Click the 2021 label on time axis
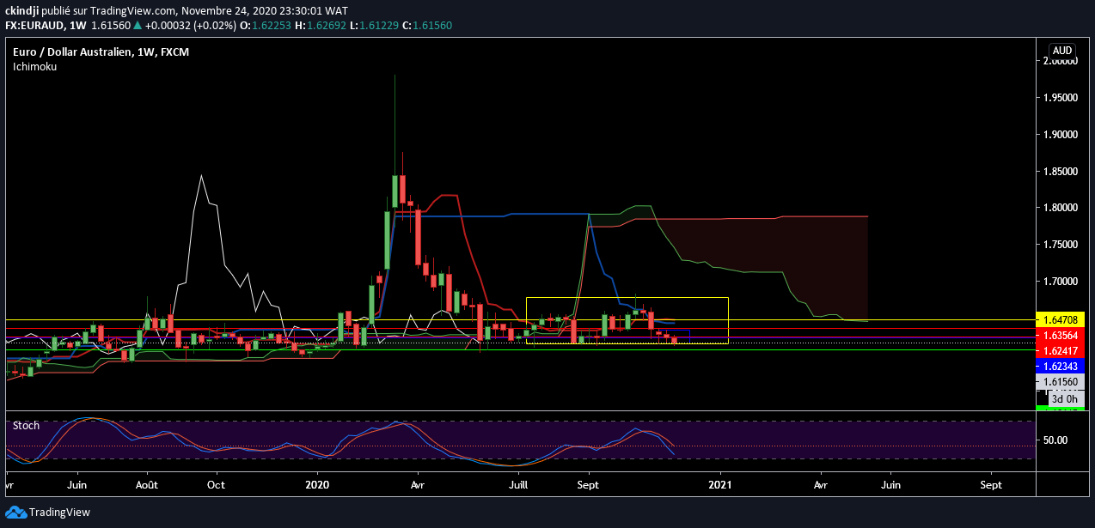The image size is (1095, 528). [719, 484]
